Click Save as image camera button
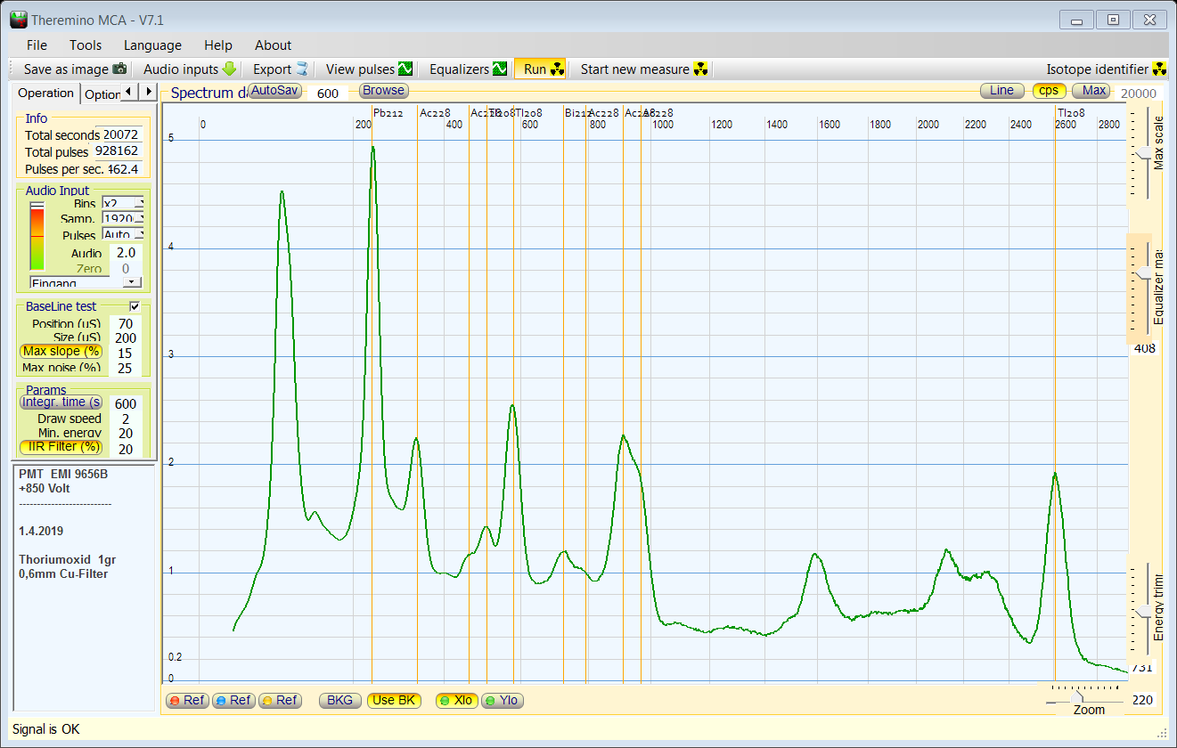 75,69
